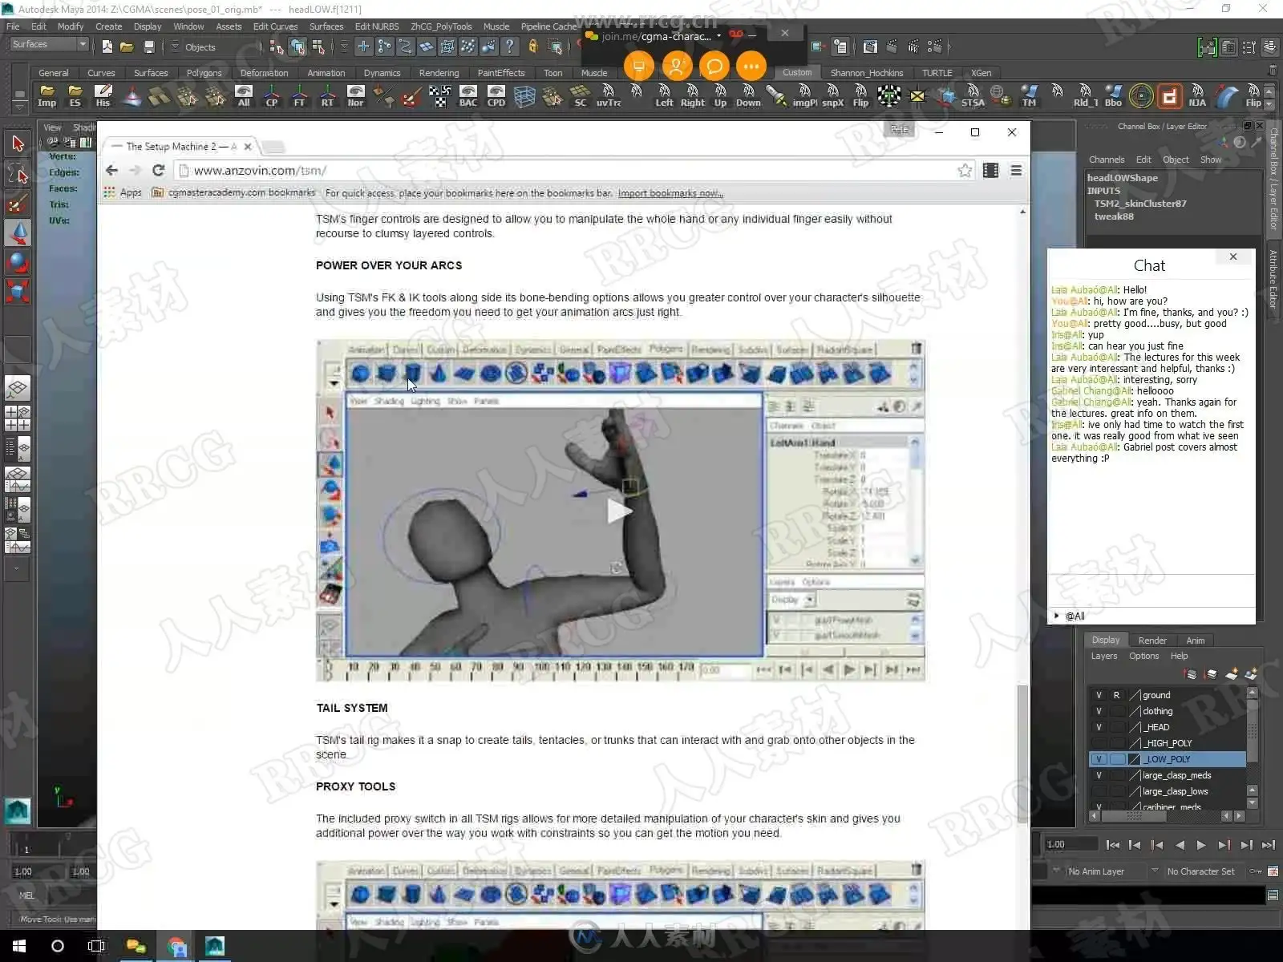This screenshot has height=962, width=1283.
Task: Toggle display type of clothing layer
Action: [1116, 711]
